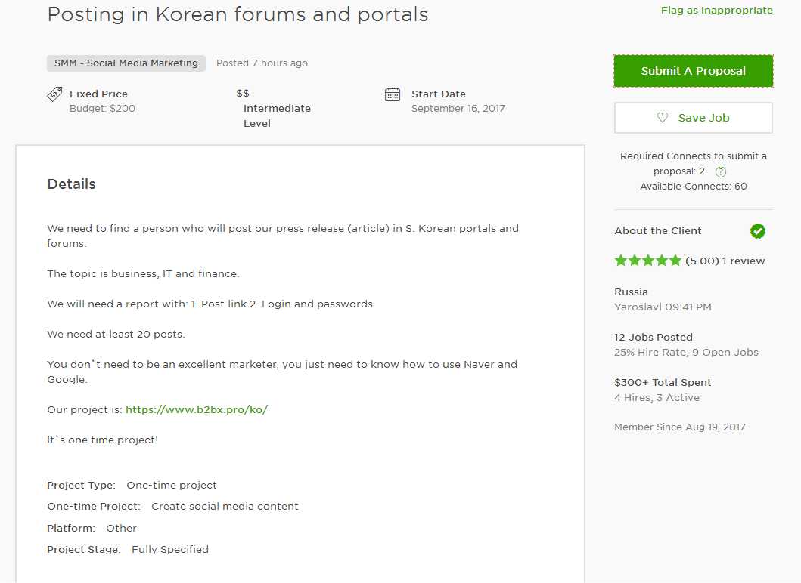
Task: Click the Member Since Aug 19, 2017 text
Action: (680, 427)
